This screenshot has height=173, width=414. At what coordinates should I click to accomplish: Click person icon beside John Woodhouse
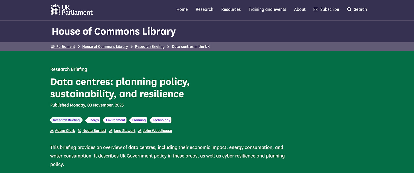point(140,131)
